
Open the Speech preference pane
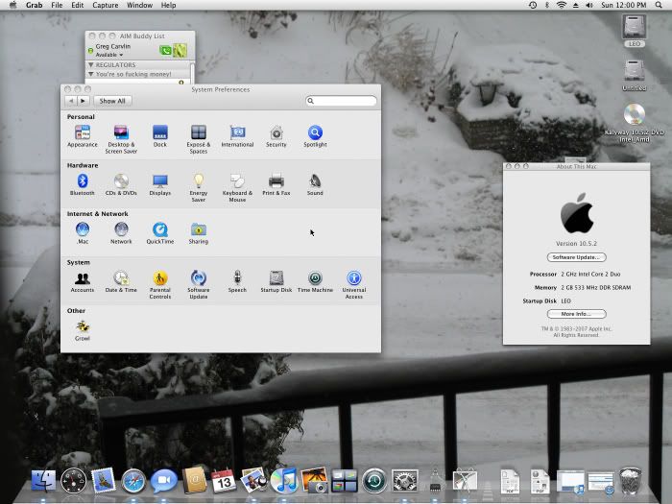(237, 281)
